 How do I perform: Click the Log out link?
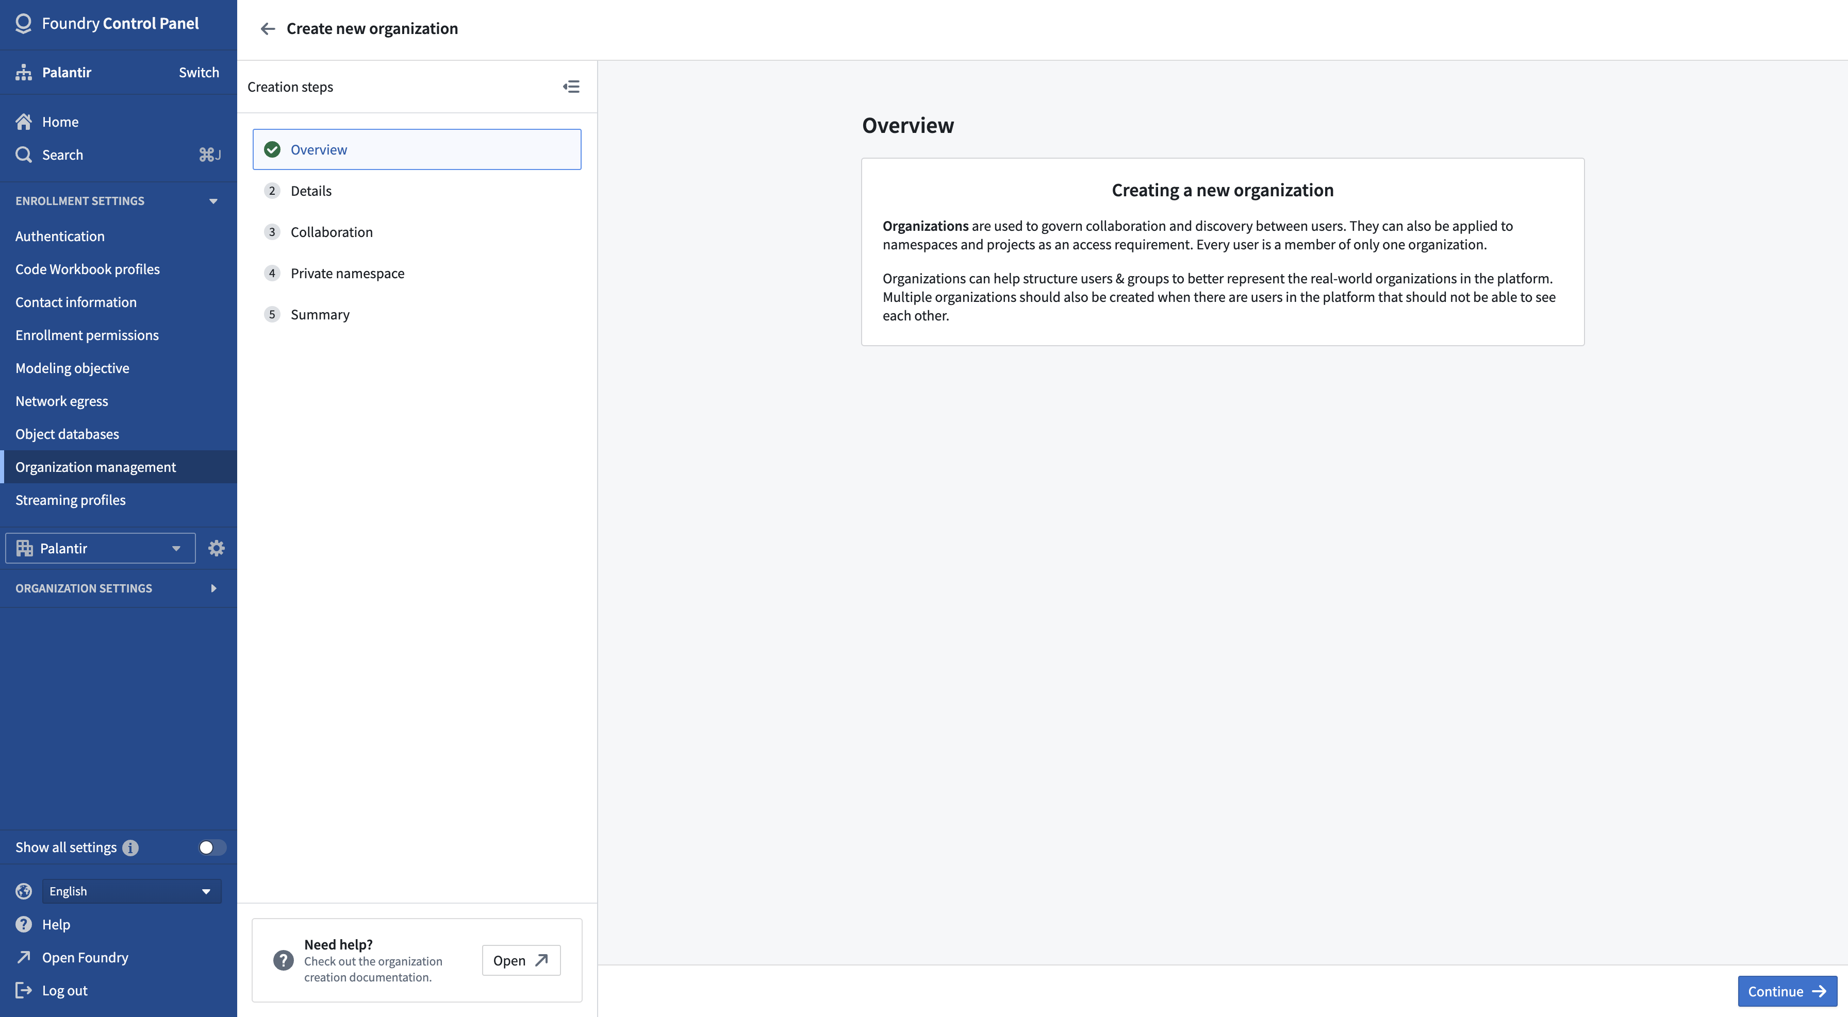coord(64,991)
